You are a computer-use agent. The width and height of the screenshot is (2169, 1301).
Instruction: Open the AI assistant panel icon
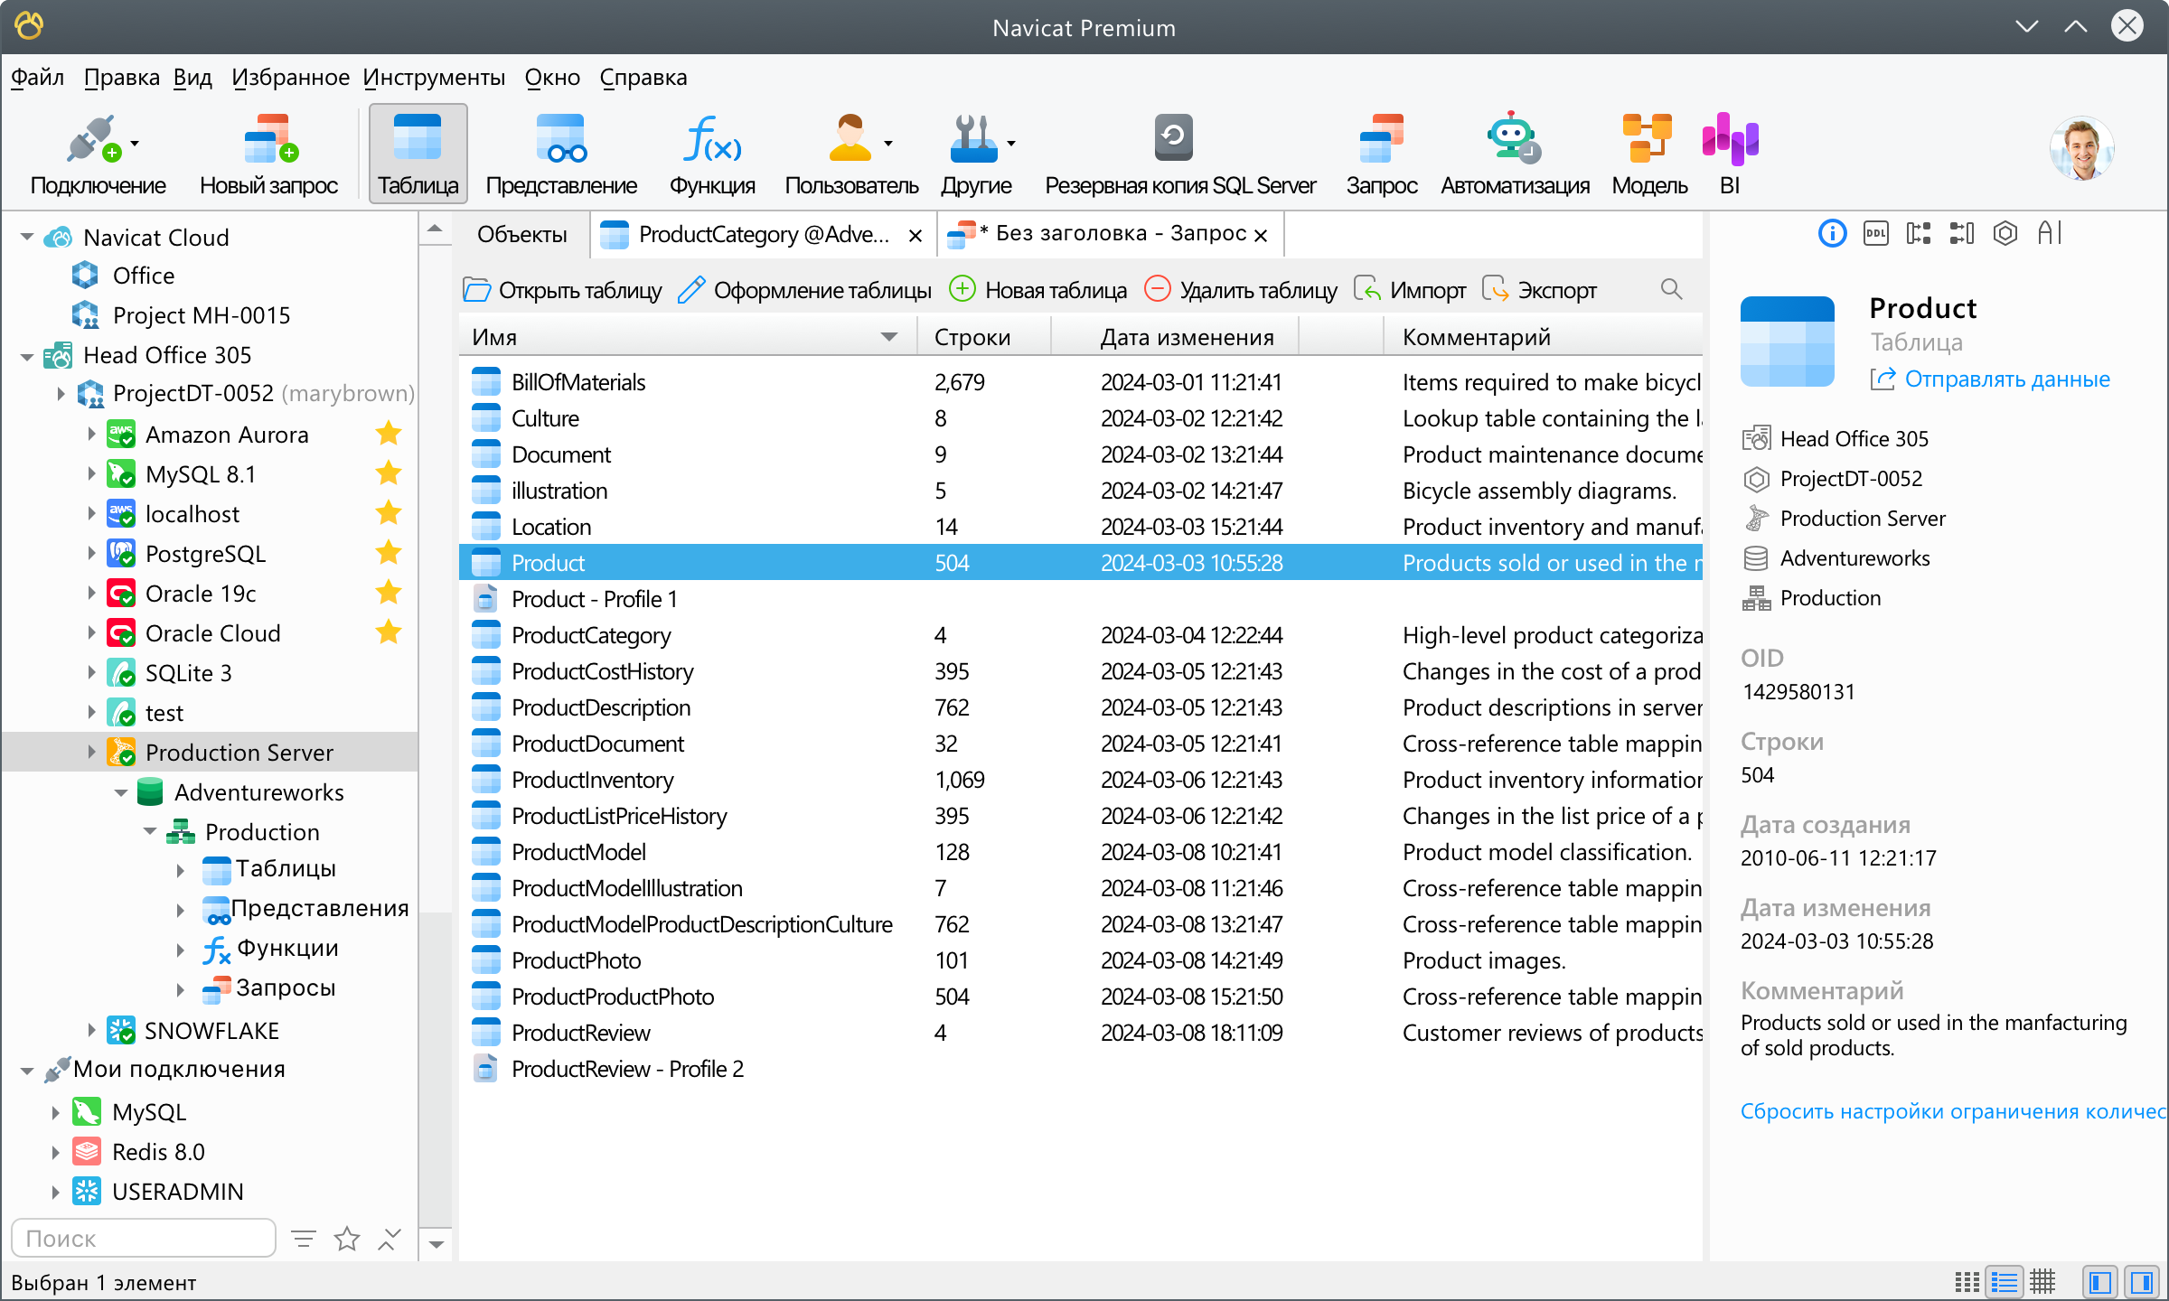[2049, 234]
